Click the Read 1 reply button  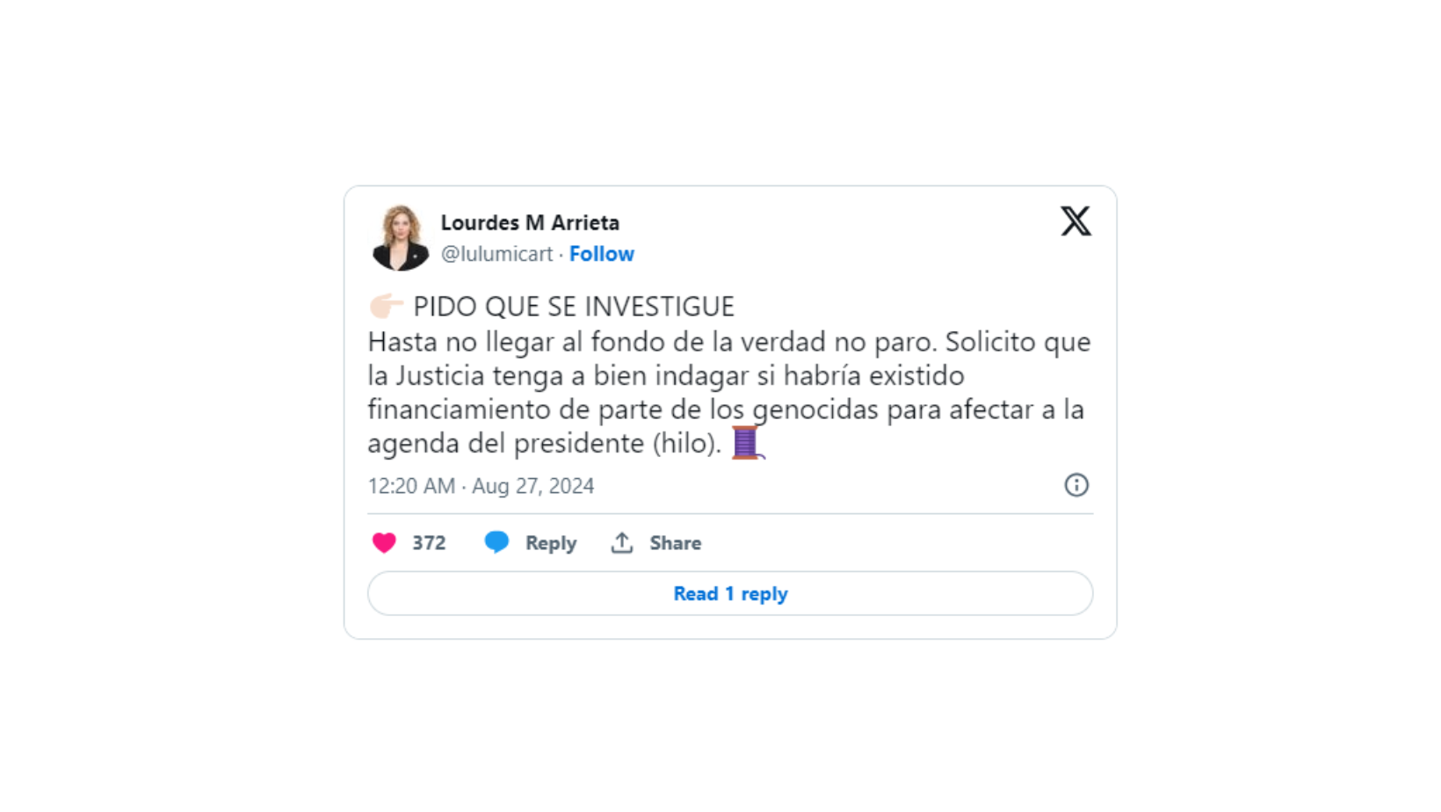pyautogui.click(x=730, y=593)
